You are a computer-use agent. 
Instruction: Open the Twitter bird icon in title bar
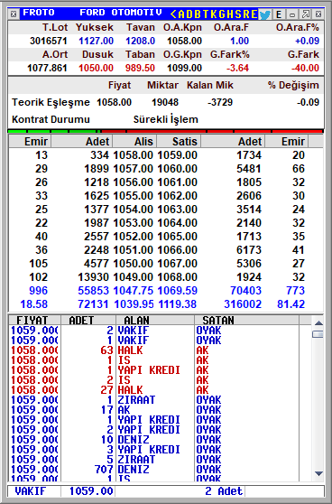coord(264,14)
